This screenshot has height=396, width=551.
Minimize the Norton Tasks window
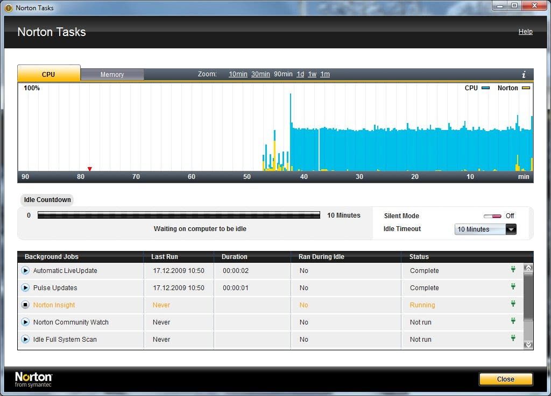click(x=500, y=5)
